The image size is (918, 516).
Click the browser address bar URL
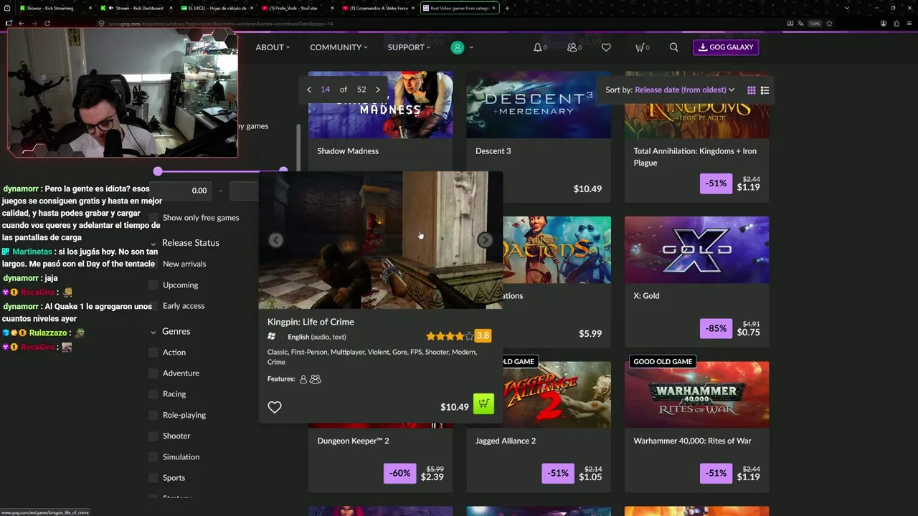(221, 23)
